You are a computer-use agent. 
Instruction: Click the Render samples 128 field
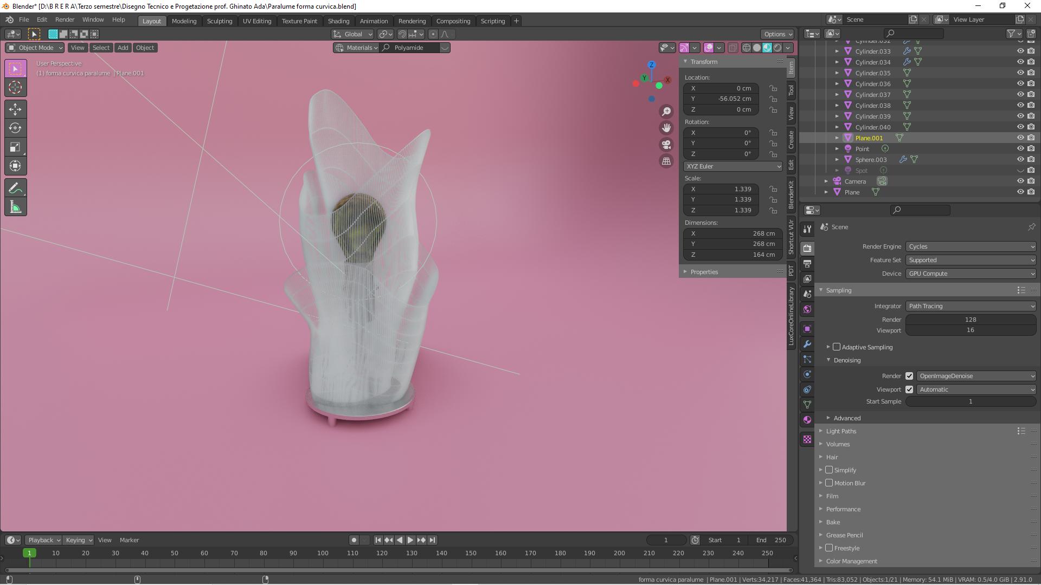(971, 320)
